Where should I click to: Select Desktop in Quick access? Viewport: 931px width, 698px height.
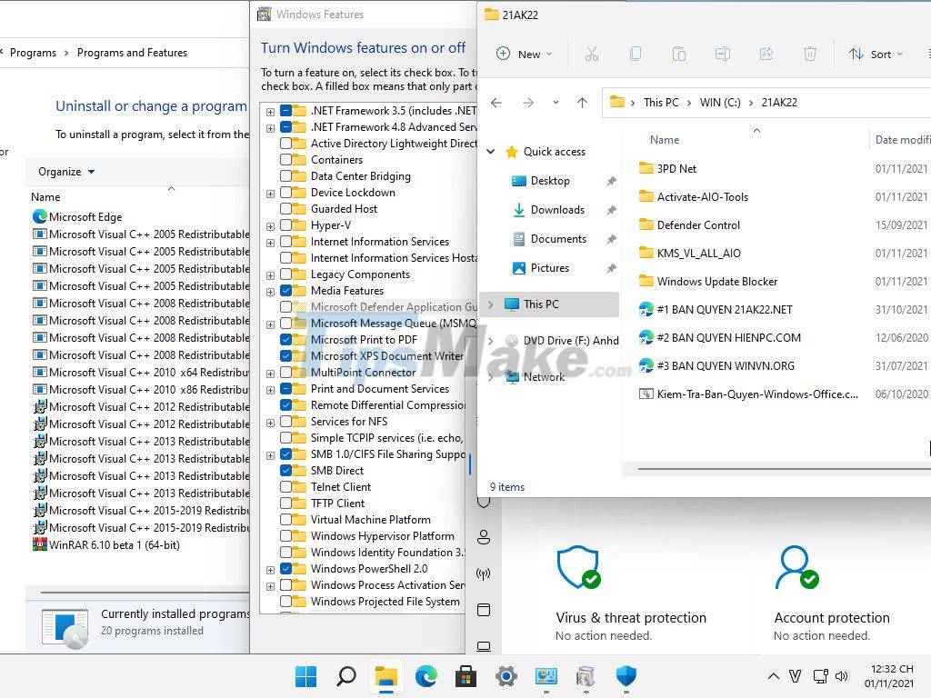click(550, 181)
